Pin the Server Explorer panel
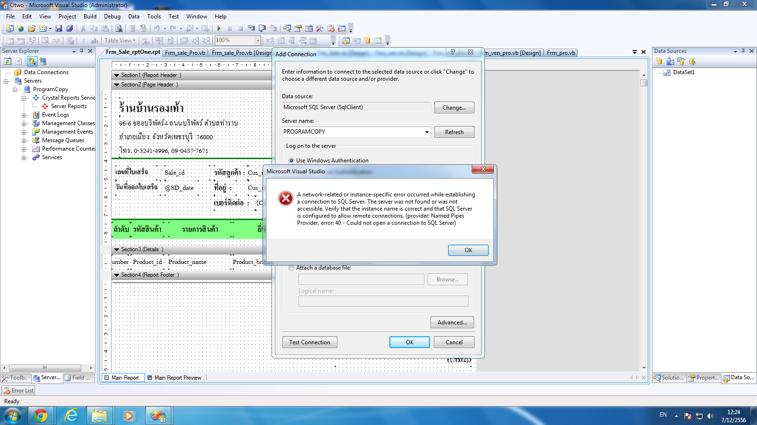This screenshot has width=757, height=425. [x=82, y=51]
